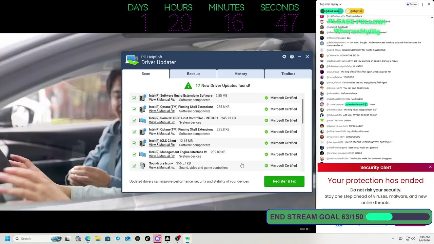
Task: Uncheck Intel(R) Software Guard Extensions Software
Action: tap(134, 98)
